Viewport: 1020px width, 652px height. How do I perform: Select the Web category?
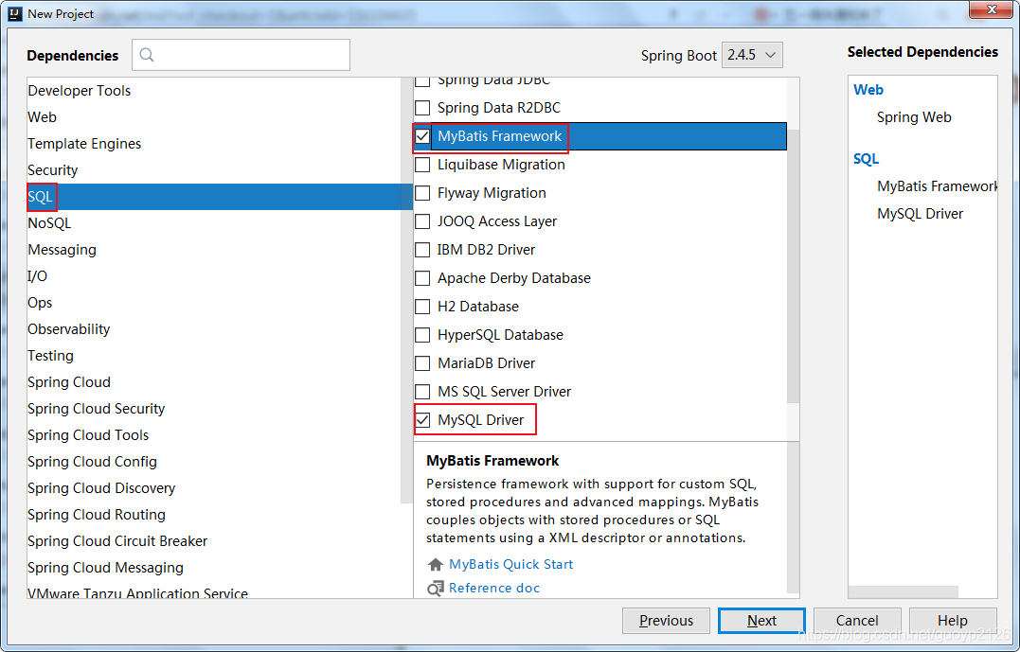pos(214,117)
